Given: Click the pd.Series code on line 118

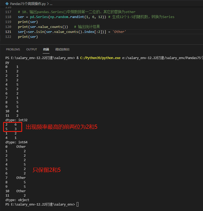Looking at the screenshot, I should 39,17.
